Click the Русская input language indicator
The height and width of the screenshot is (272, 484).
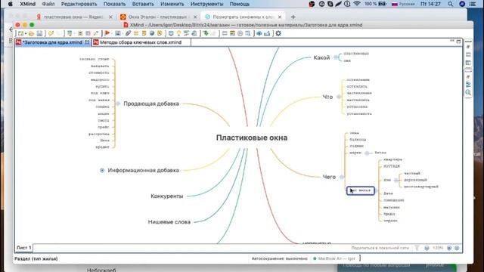[403, 4]
